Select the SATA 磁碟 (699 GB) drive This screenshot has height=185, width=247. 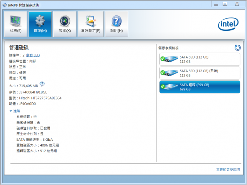(x=200, y=87)
